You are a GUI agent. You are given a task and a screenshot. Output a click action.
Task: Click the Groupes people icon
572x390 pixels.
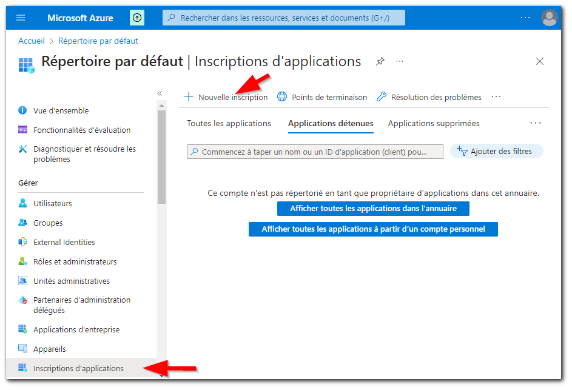pyautogui.click(x=22, y=222)
